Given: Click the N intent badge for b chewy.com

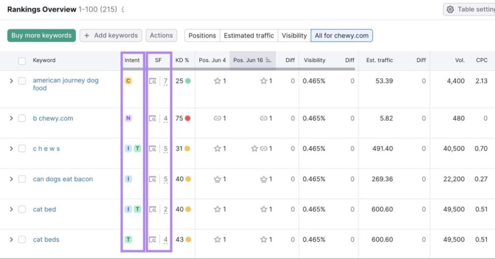Looking at the screenshot, I should click(x=128, y=118).
